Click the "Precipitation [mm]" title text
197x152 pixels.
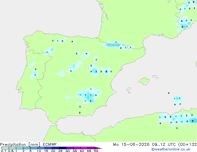point(20,145)
